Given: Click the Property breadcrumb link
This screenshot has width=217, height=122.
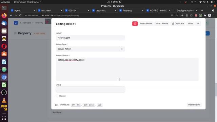Looking at the screenshot, I should 39,23.
